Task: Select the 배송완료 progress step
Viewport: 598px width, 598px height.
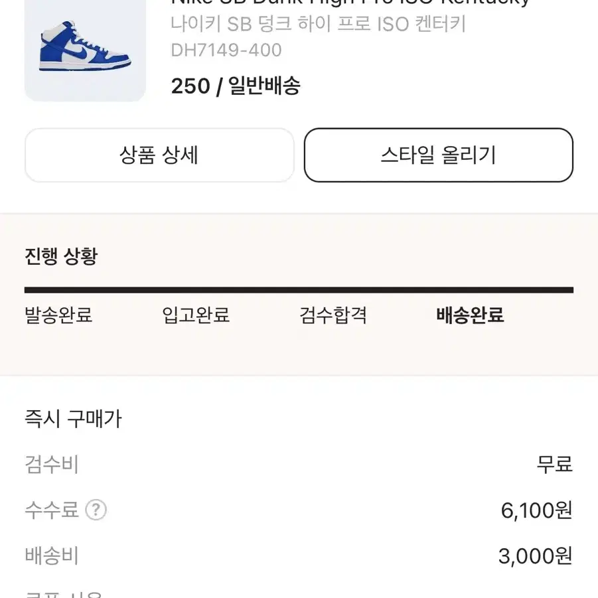Action: pyautogui.click(x=471, y=315)
